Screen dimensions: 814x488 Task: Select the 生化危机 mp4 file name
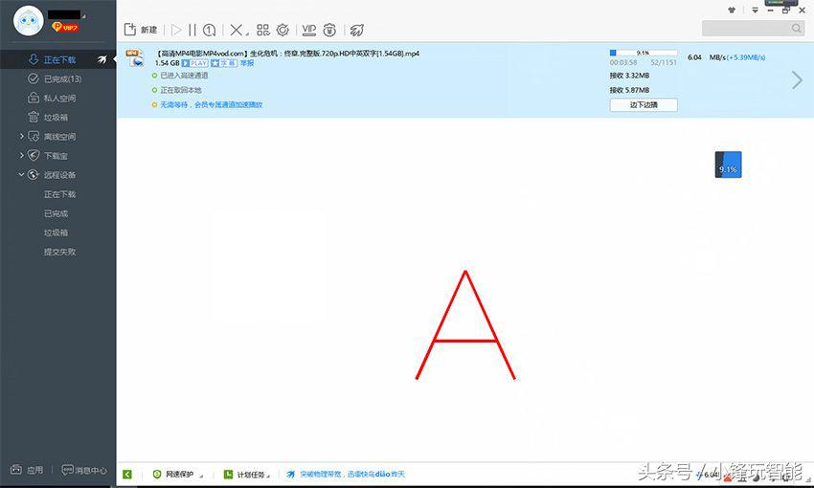coord(287,54)
